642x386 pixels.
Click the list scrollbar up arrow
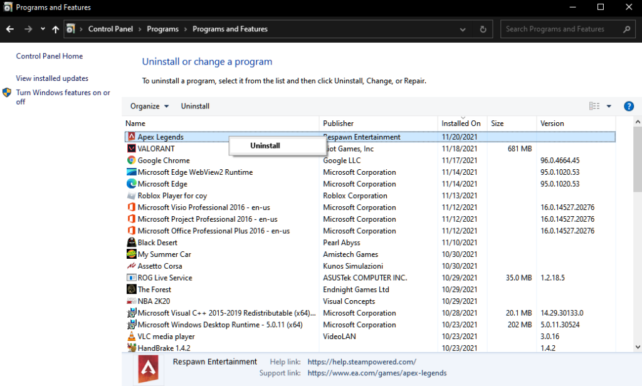pos(638,122)
